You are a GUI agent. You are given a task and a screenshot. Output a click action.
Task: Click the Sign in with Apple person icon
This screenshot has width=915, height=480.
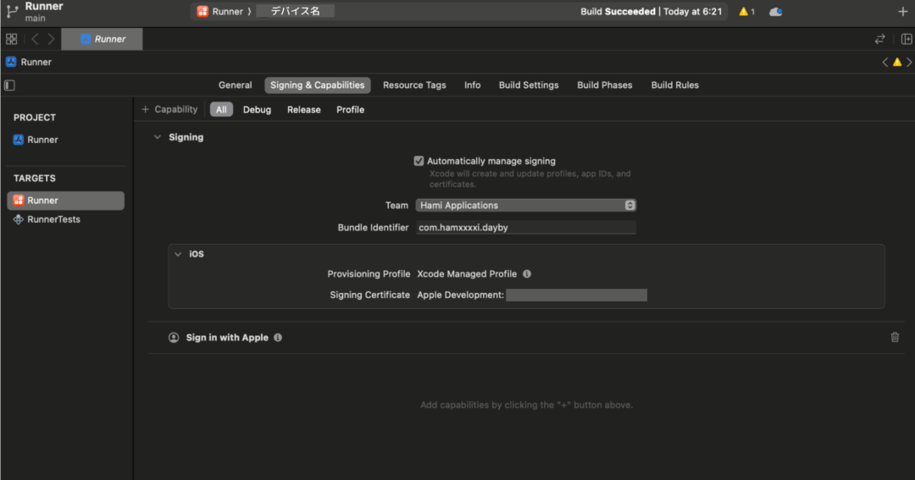(x=174, y=338)
